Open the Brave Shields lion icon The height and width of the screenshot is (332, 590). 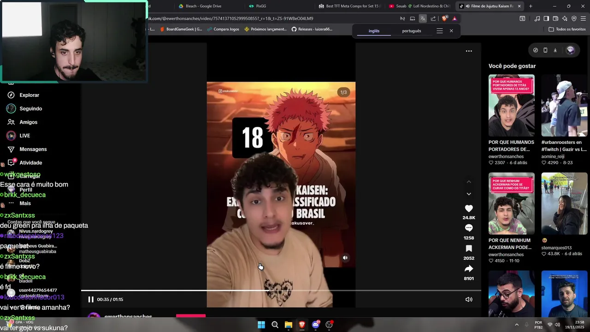(x=444, y=18)
